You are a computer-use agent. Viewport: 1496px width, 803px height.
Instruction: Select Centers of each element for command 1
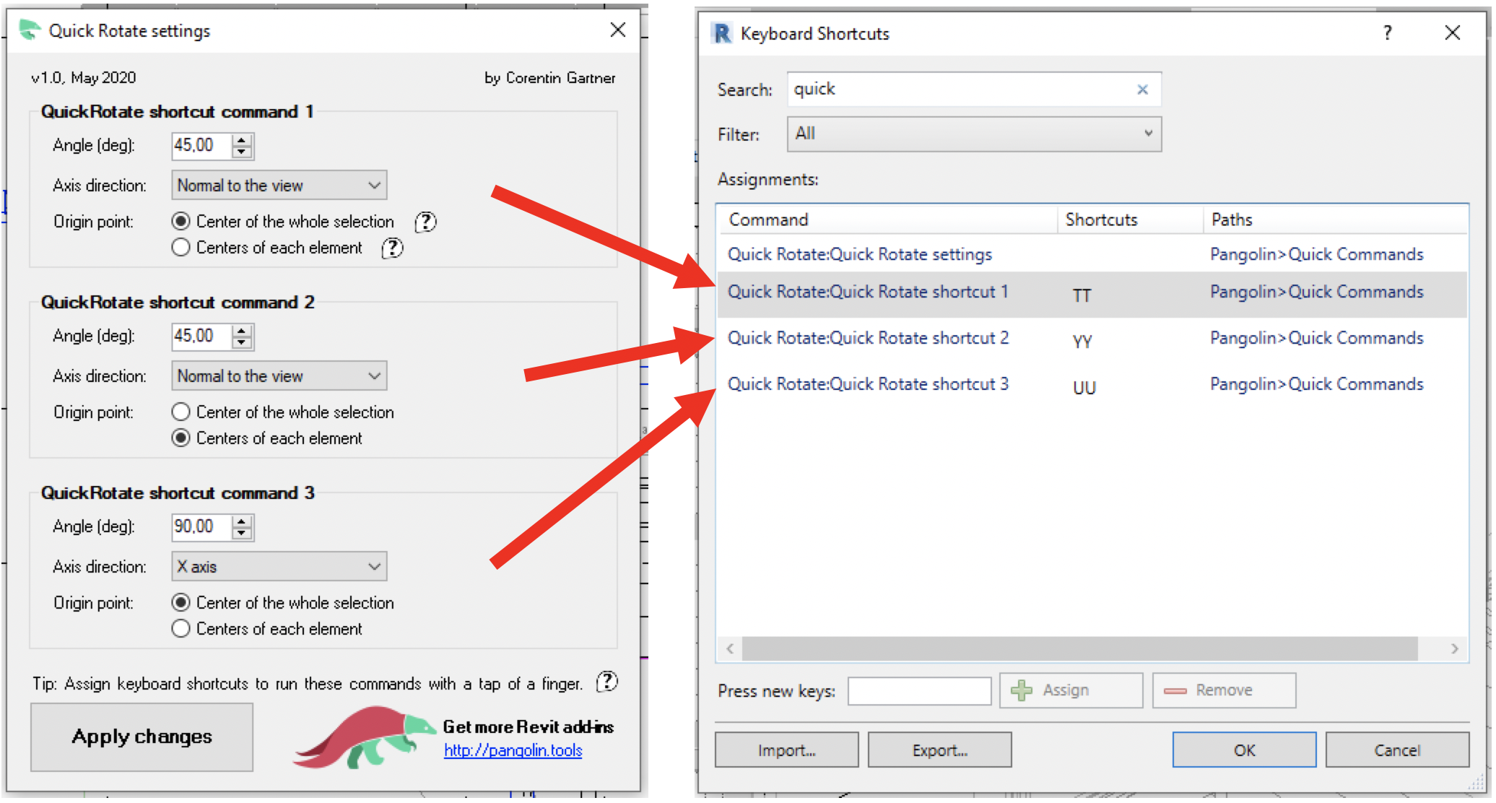click(x=181, y=248)
